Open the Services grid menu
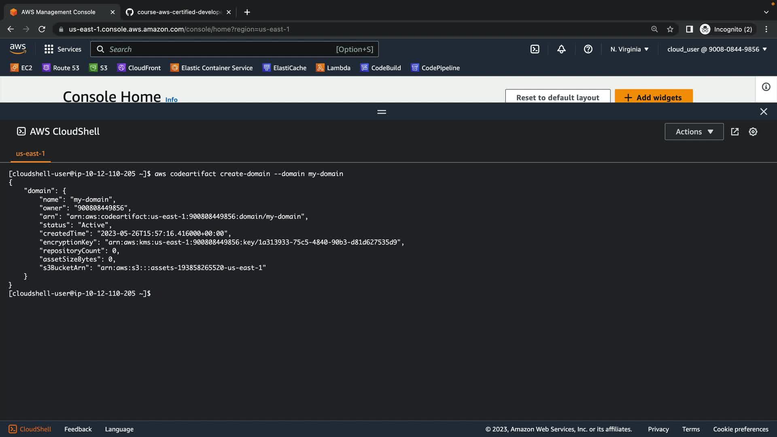777x437 pixels. pyautogui.click(x=63, y=49)
